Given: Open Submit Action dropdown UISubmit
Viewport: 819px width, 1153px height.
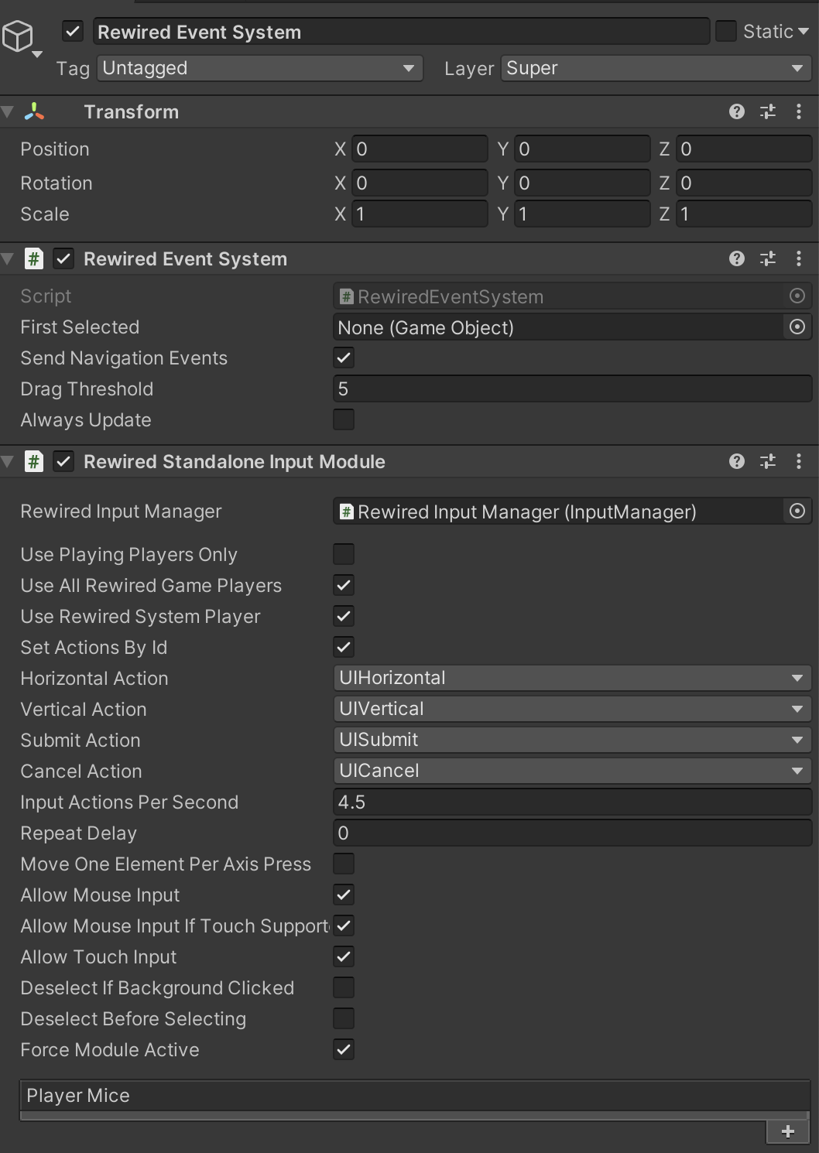Looking at the screenshot, I should (572, 740).
